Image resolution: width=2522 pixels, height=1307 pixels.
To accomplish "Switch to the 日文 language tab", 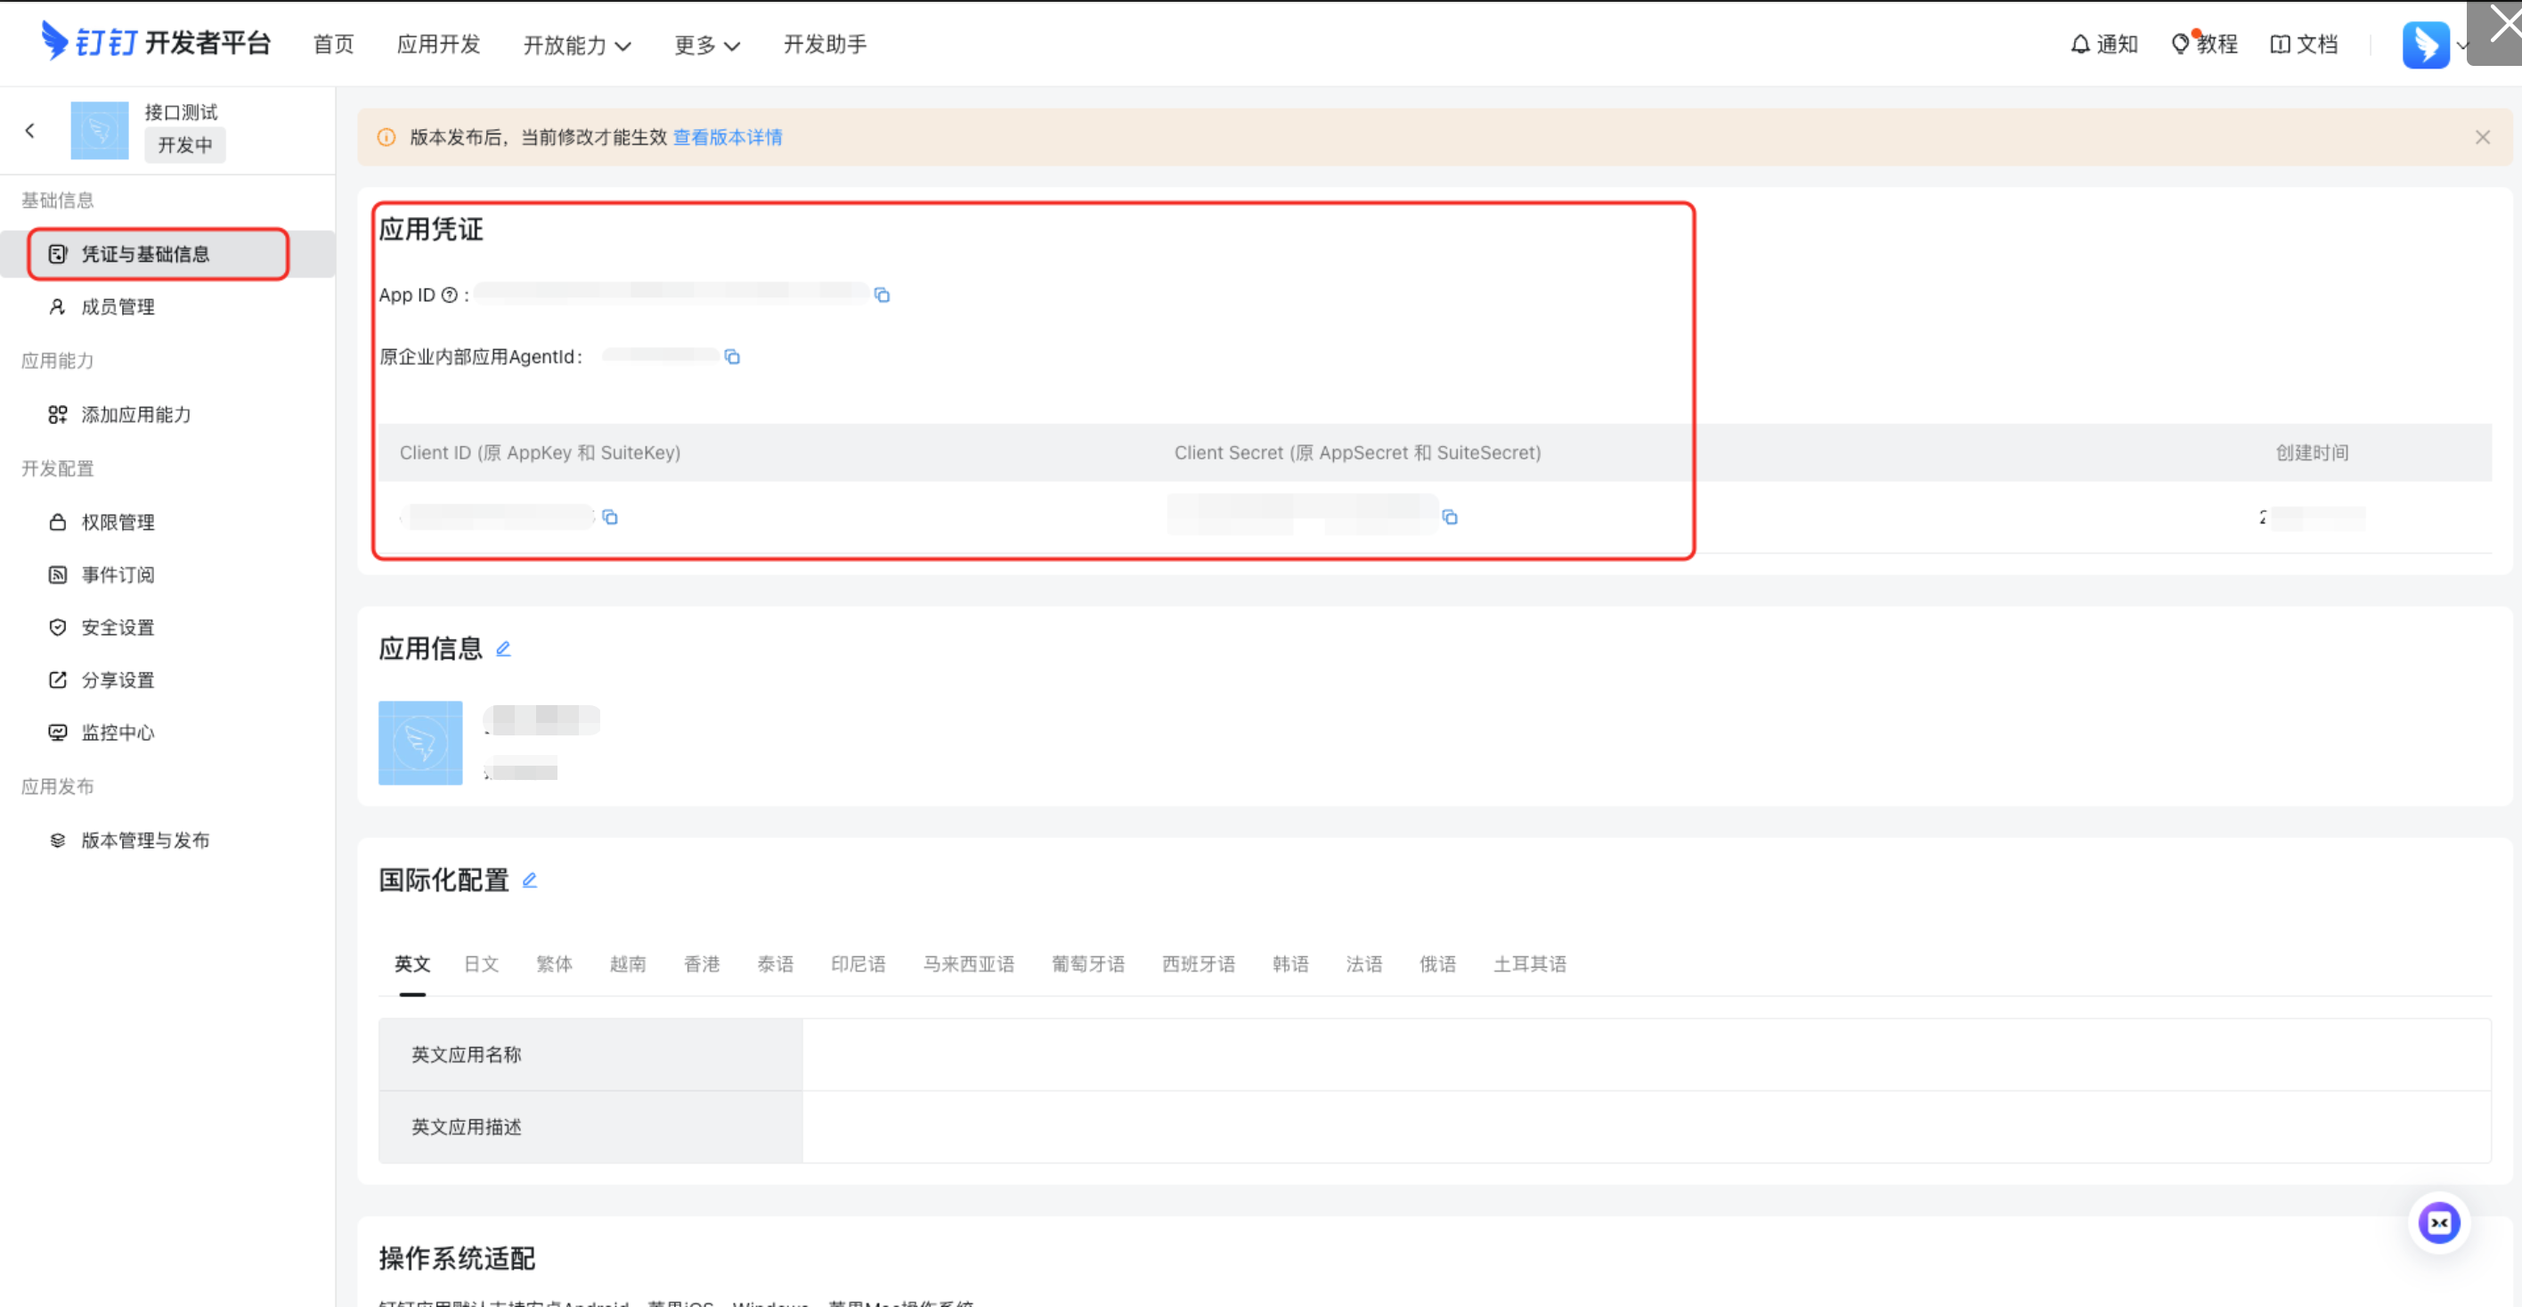I will (481, 964).
